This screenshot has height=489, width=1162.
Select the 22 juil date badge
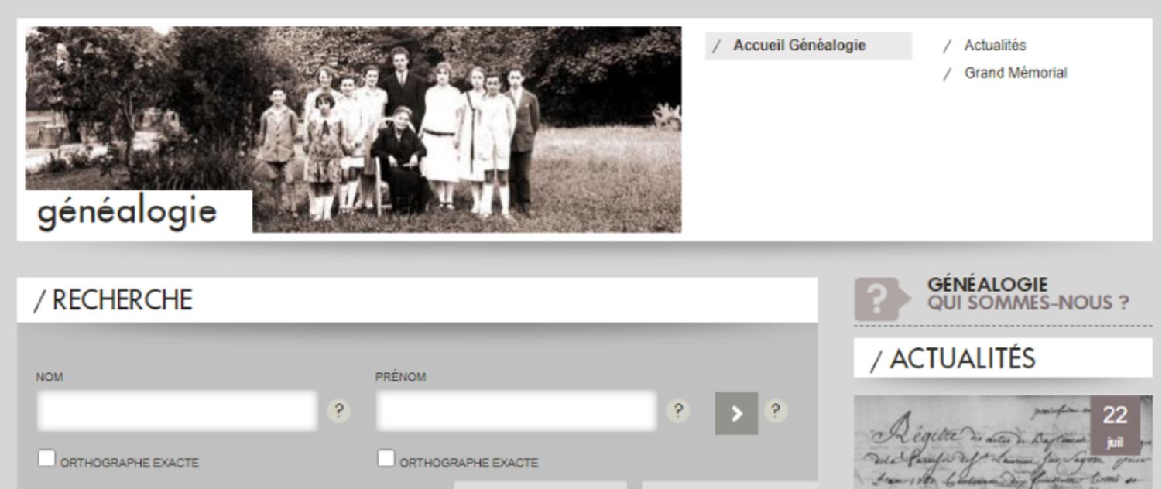pos(1115,425)
